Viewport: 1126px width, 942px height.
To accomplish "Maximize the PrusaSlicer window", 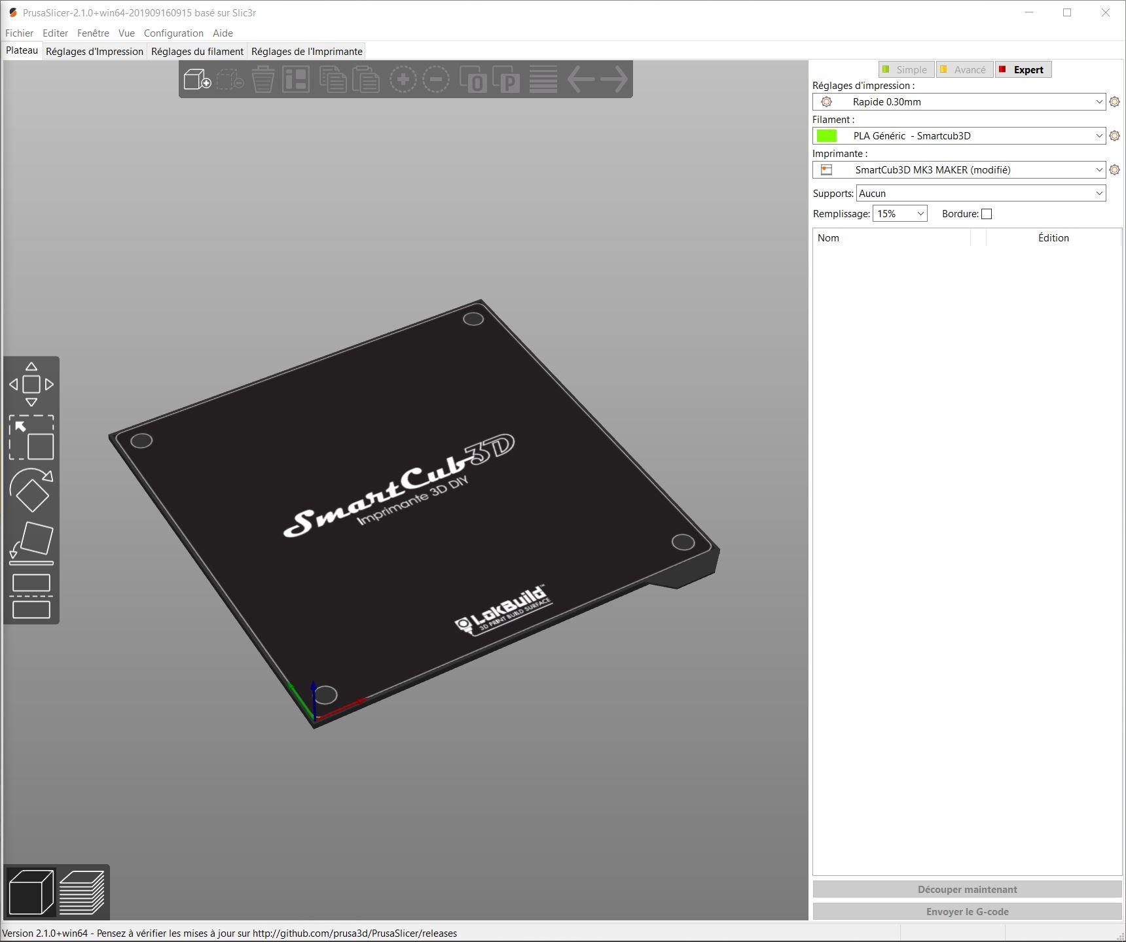I will pos(1067,12).
